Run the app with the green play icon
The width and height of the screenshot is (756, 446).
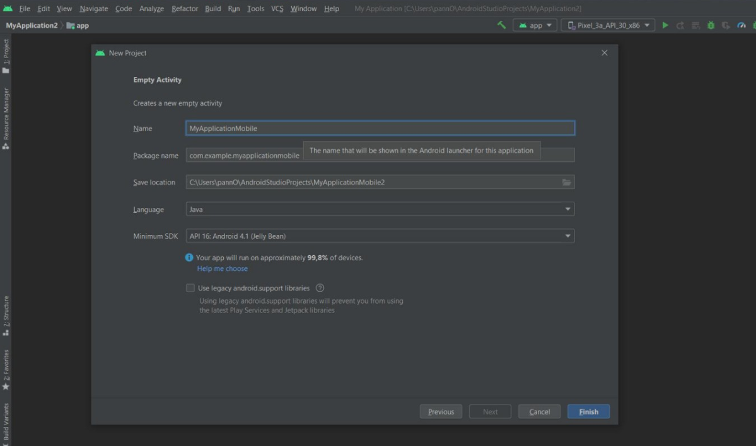tap(665, 25)
